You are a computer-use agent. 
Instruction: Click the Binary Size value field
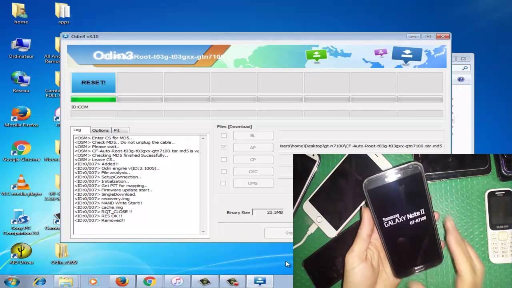(268, 212)
